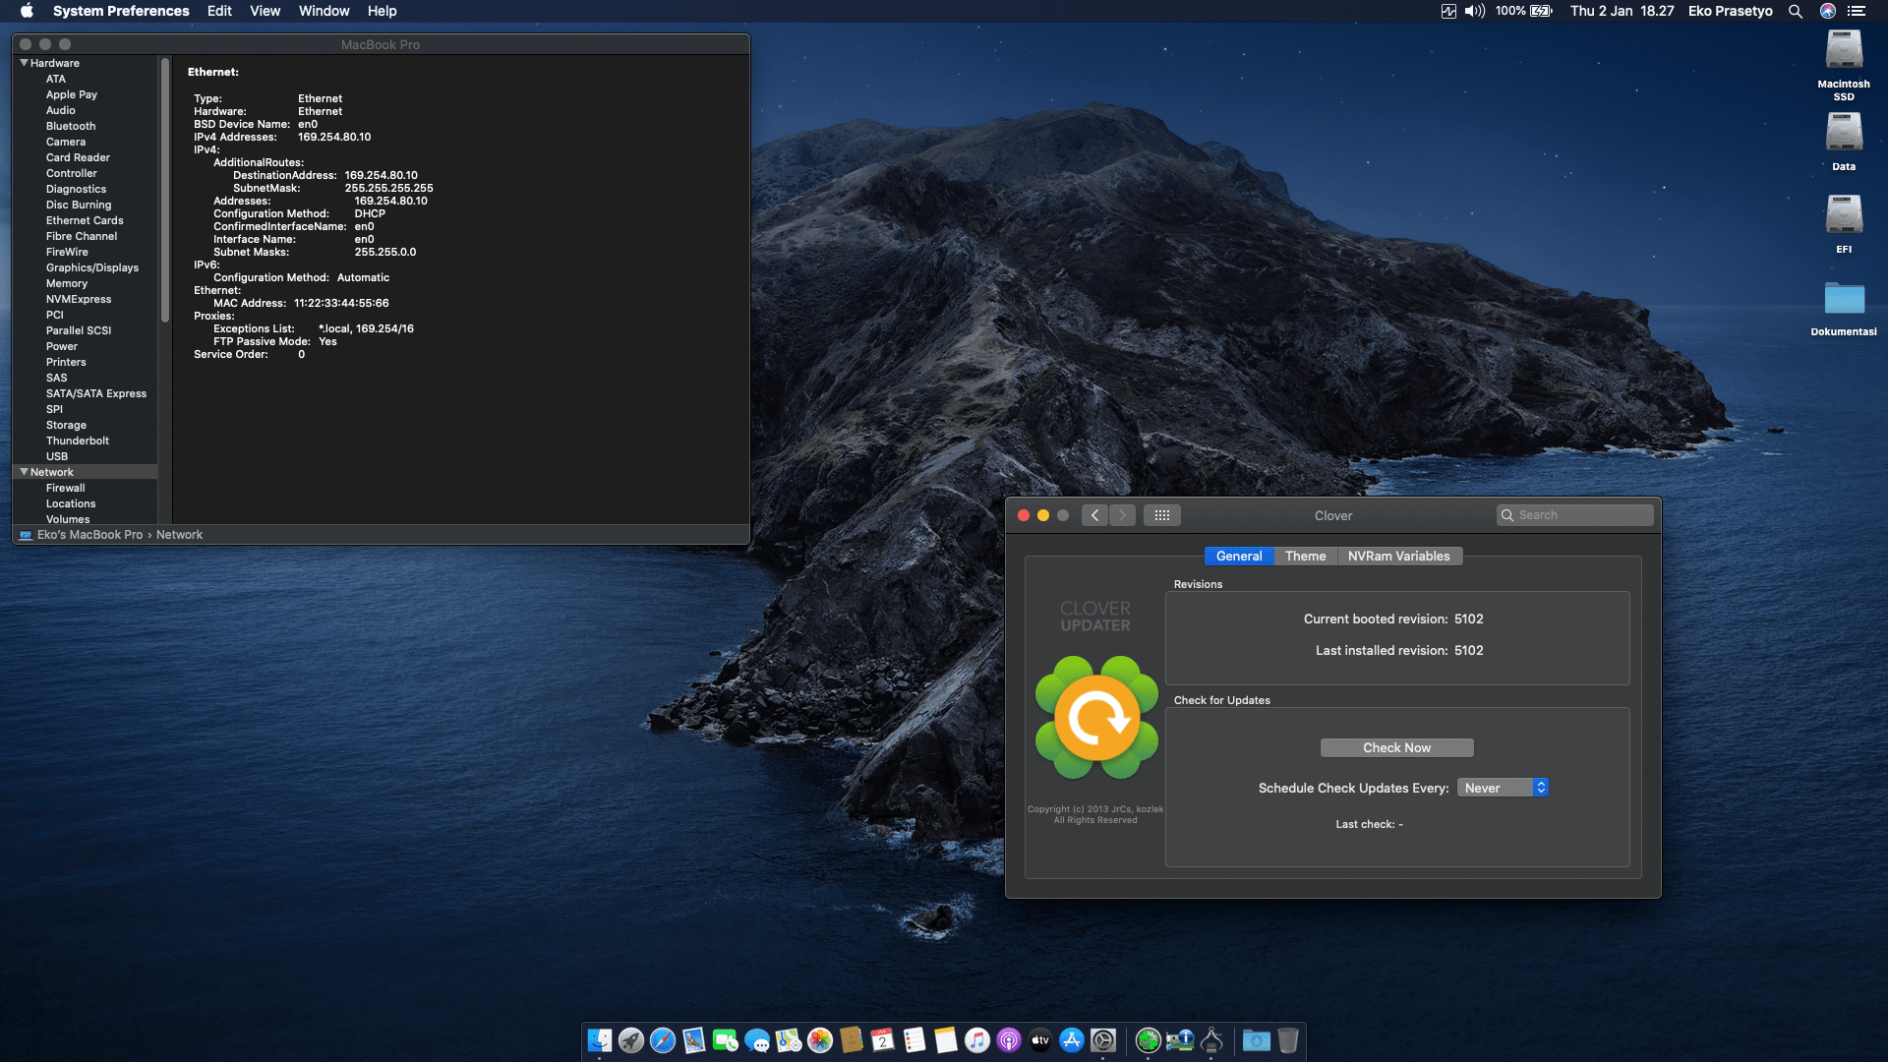This screenshot has height=1062, width=1888.
Task: Launch Launchpad rocket icon in Dock
Action: 631,1040
